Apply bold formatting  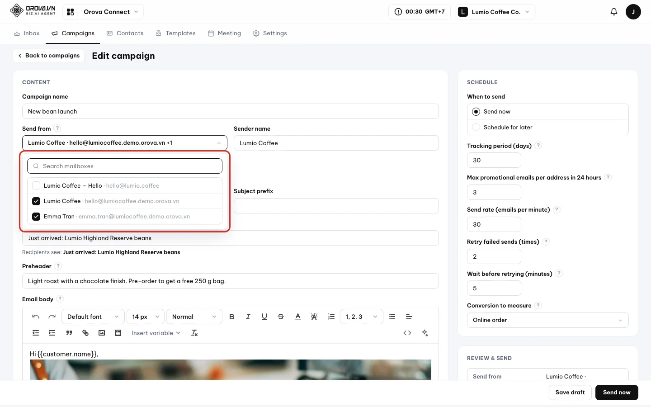tap(232, 317)
